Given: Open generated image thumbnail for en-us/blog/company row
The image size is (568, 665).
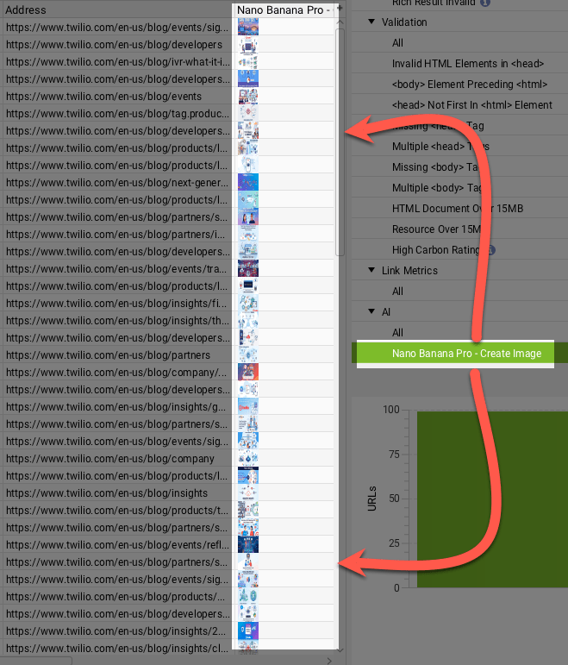Looking at the screenshot, I should pos(248,459).
